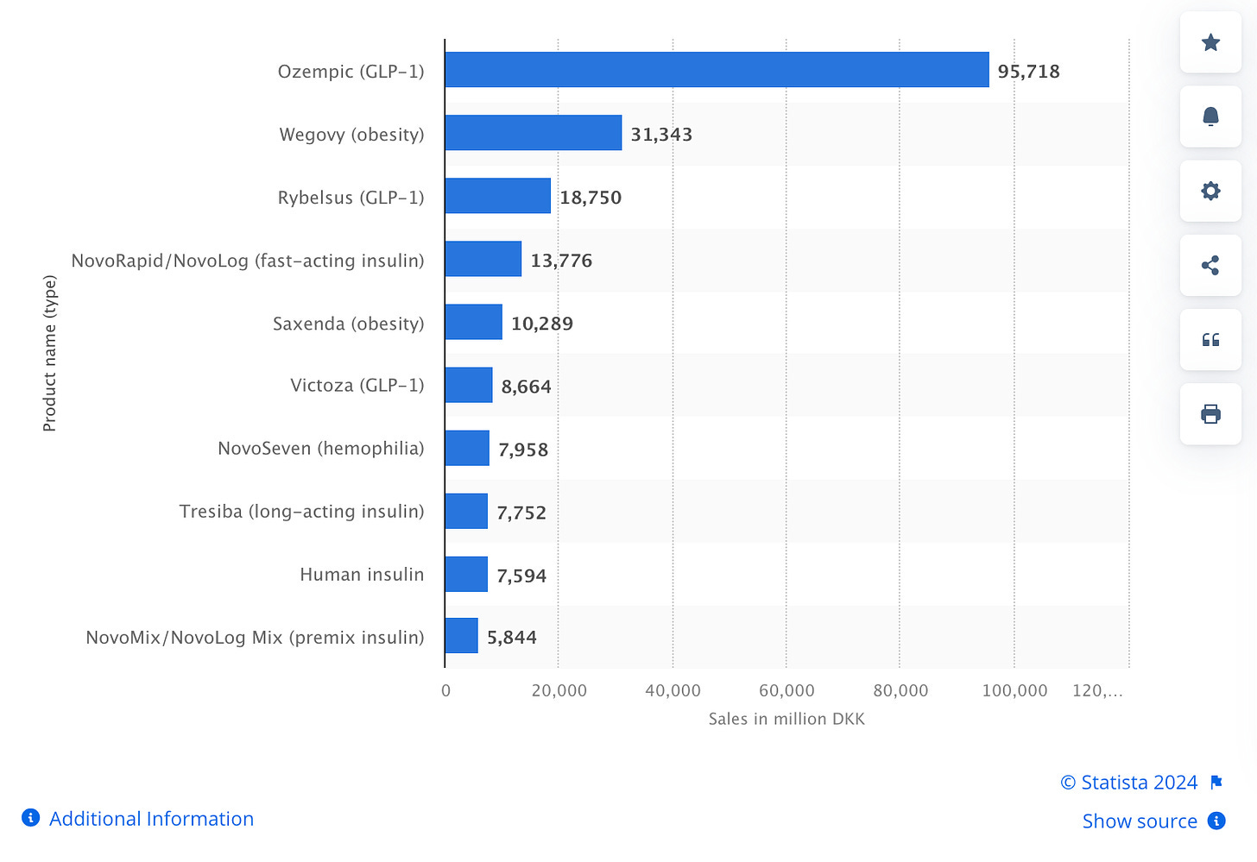This screenshot has height=862, width=1257.
Task: Click the value label 18,750
Action: tap(591, 198)
